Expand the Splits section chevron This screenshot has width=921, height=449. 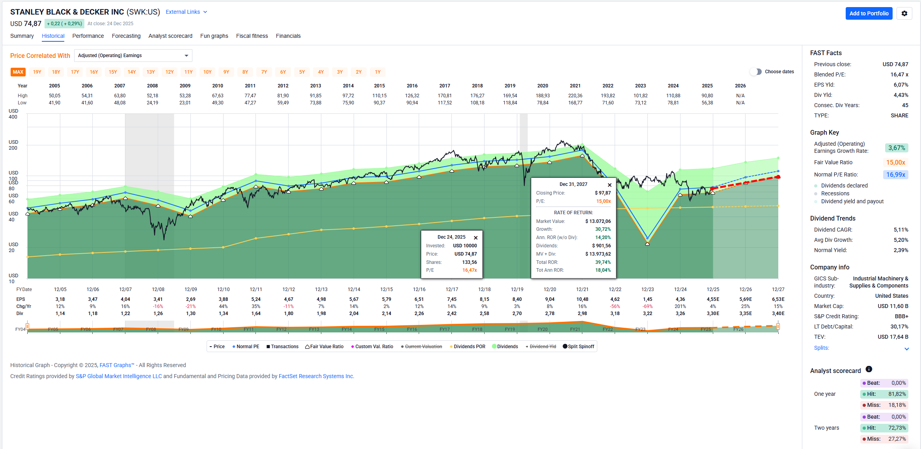906,349
